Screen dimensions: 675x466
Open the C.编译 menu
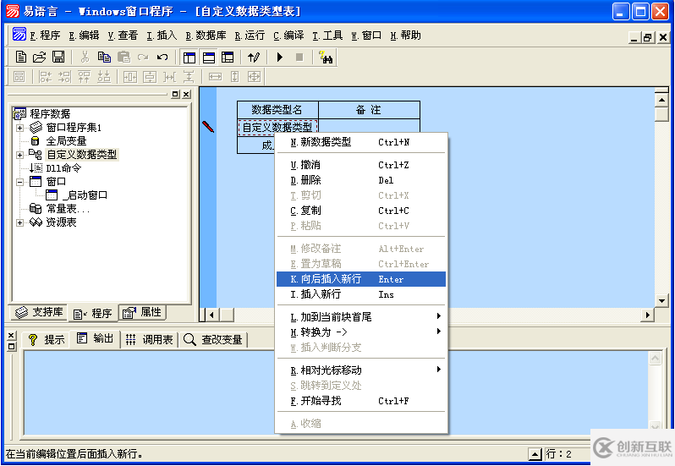288,36
